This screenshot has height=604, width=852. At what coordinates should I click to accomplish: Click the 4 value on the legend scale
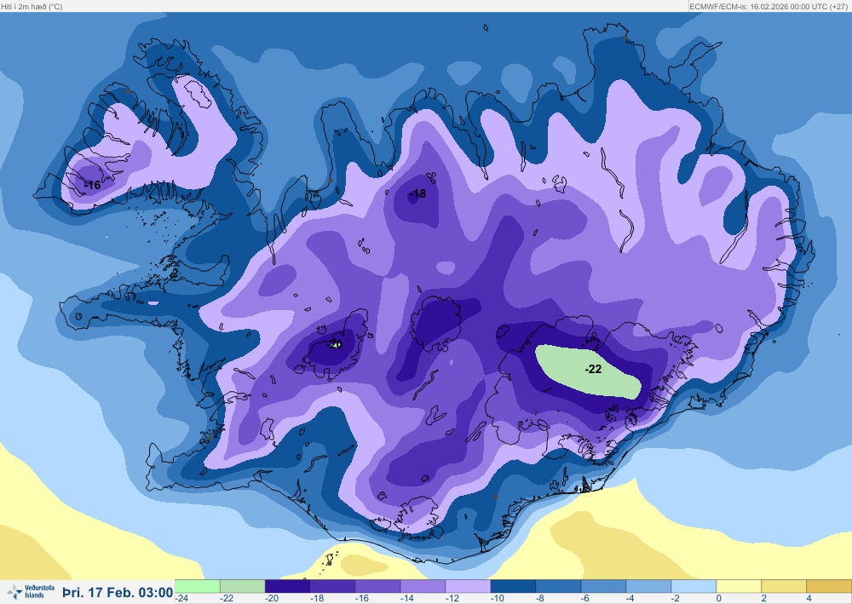coord(809,598)
